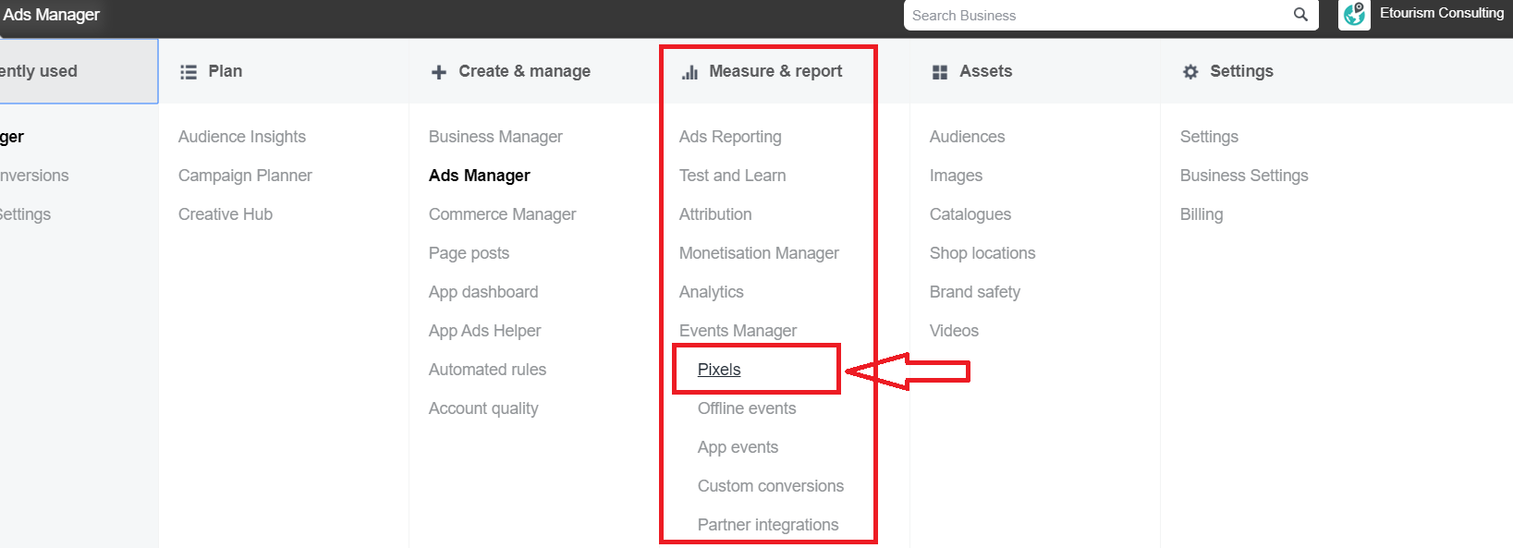The height and width of the screenshot is (548, 1513).
Task: Open Business Settings
Action: [1244, 176]
